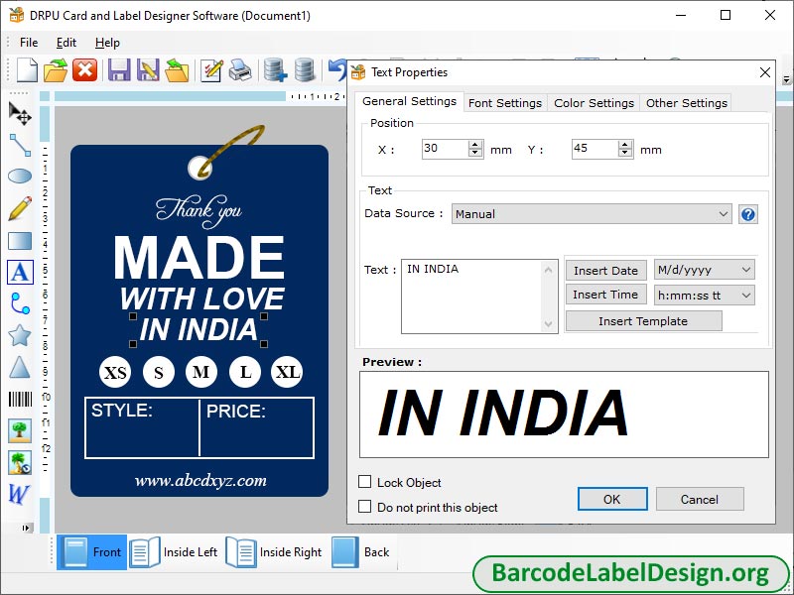The height and width of the screenshot is (595, 794).
Task: Select the Inside Left card side
Action: [175, 552]
